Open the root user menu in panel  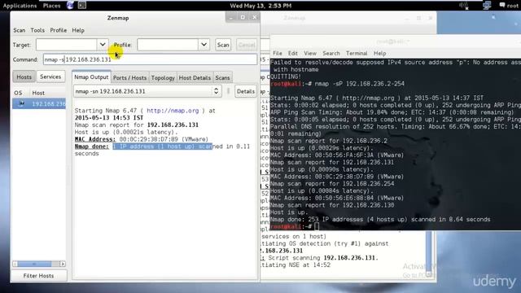512,6
